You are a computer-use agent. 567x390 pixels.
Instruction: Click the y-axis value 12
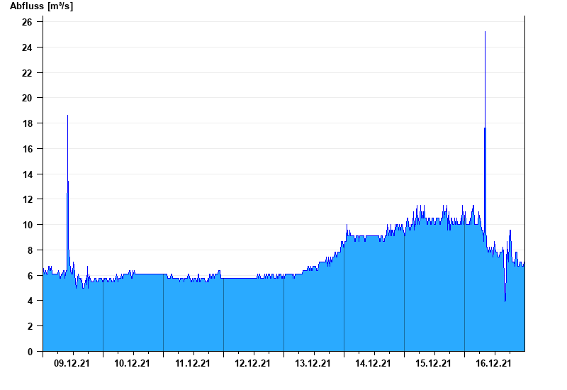tap(27, 199)
